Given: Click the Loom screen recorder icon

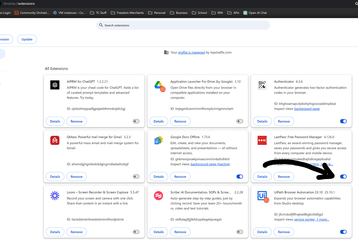Looking at the screenshot, I should coord(55,196).
